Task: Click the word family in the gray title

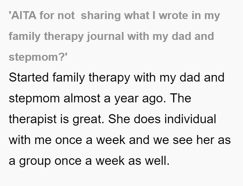Action: 25,36
